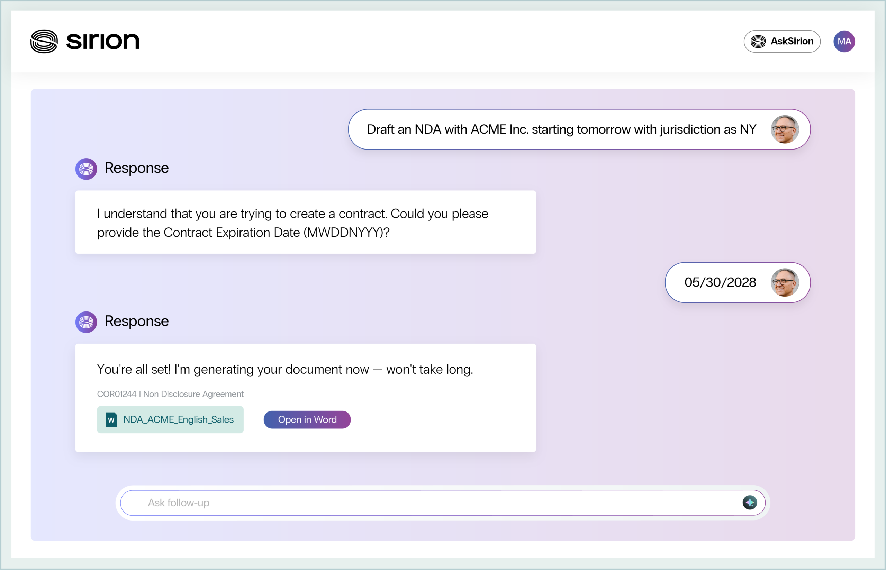This screenshot has width=886, height=570.
Task: Click the user photo on the NDA request bubble
Action: tap(785, 129)
